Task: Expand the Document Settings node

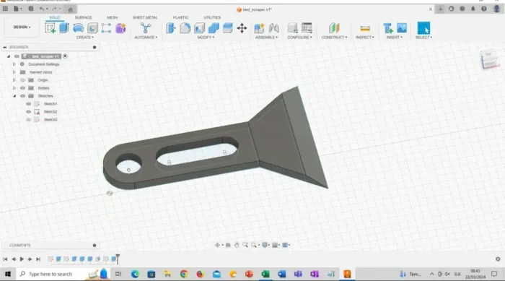Action: click(x=14, y=64)
